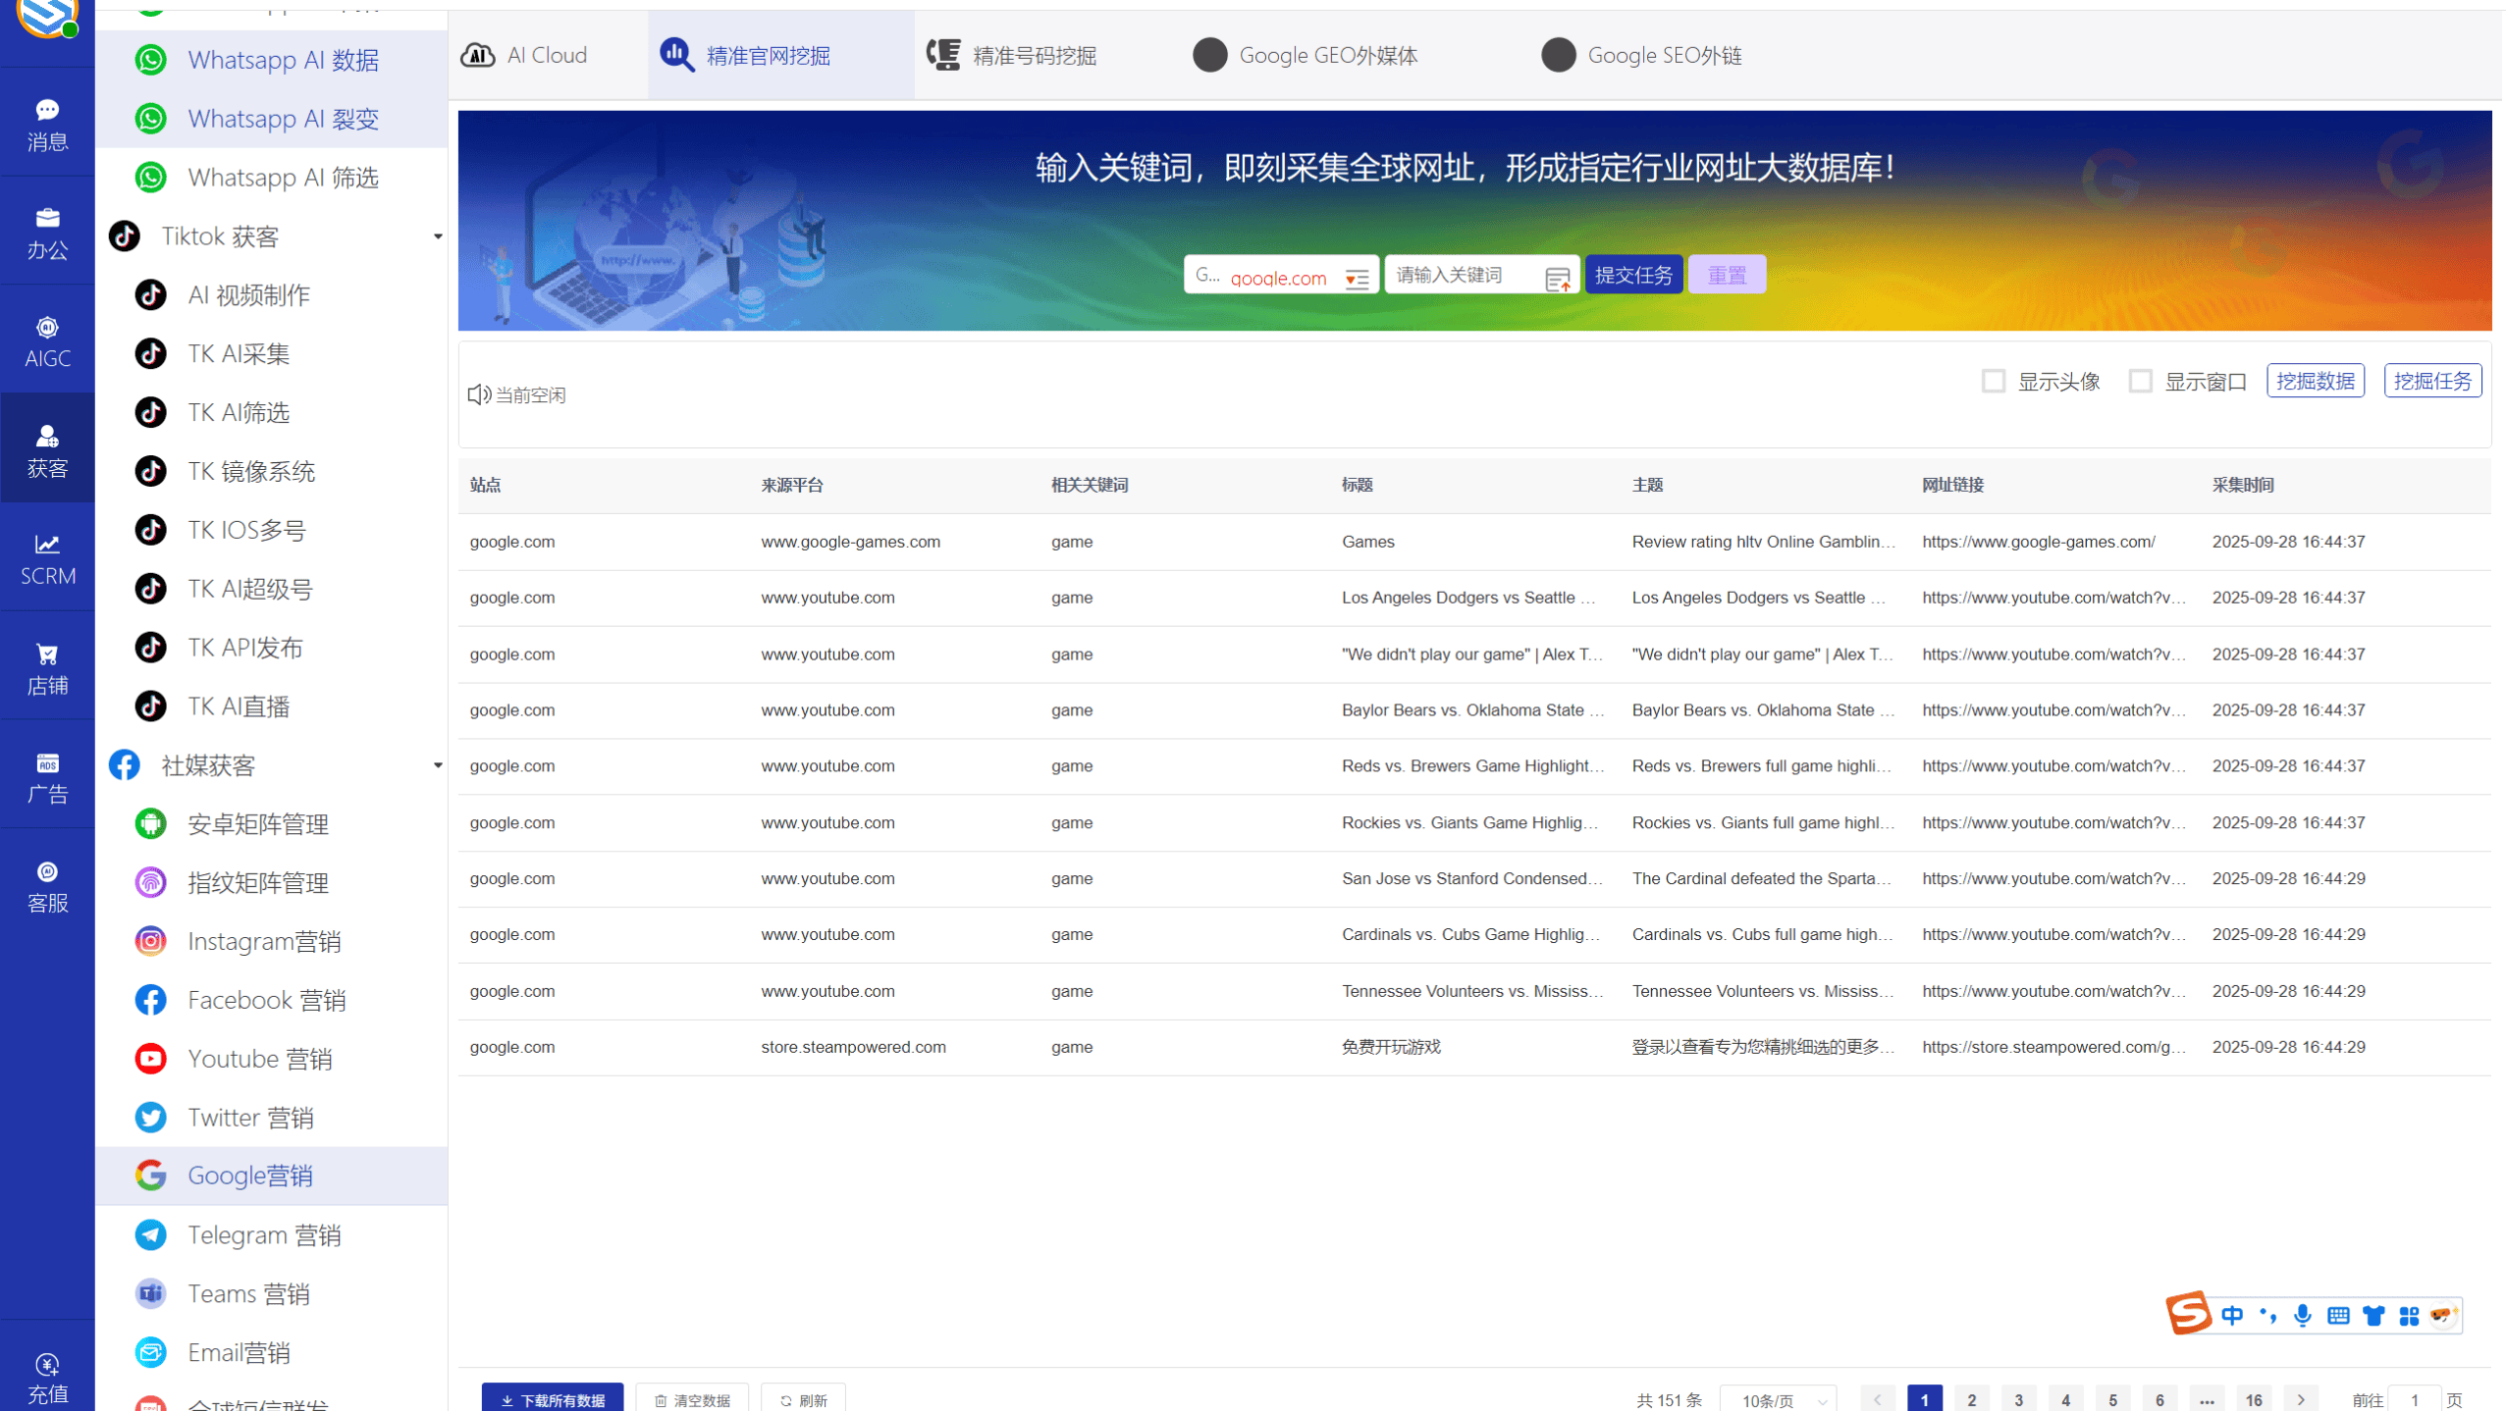Enable the 显示窗口 checkbox
This screenshot has height=1411, width=2506.
pos(2140,381)
